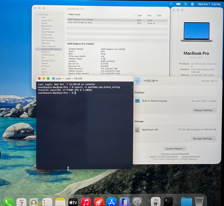The height and width of the screenshot is (206, 224).
Task: Click the folder proxy icon in Terminal title bar
Action: [x=54, y=78]
